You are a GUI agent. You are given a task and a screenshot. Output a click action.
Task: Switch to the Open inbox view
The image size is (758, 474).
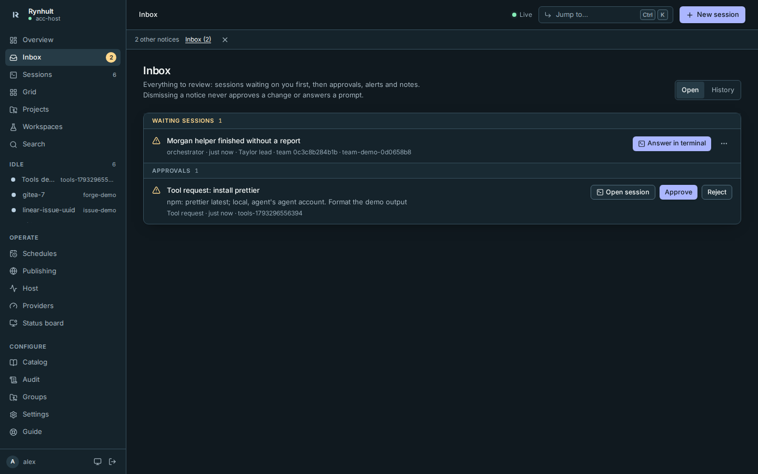tap(690, 90)
